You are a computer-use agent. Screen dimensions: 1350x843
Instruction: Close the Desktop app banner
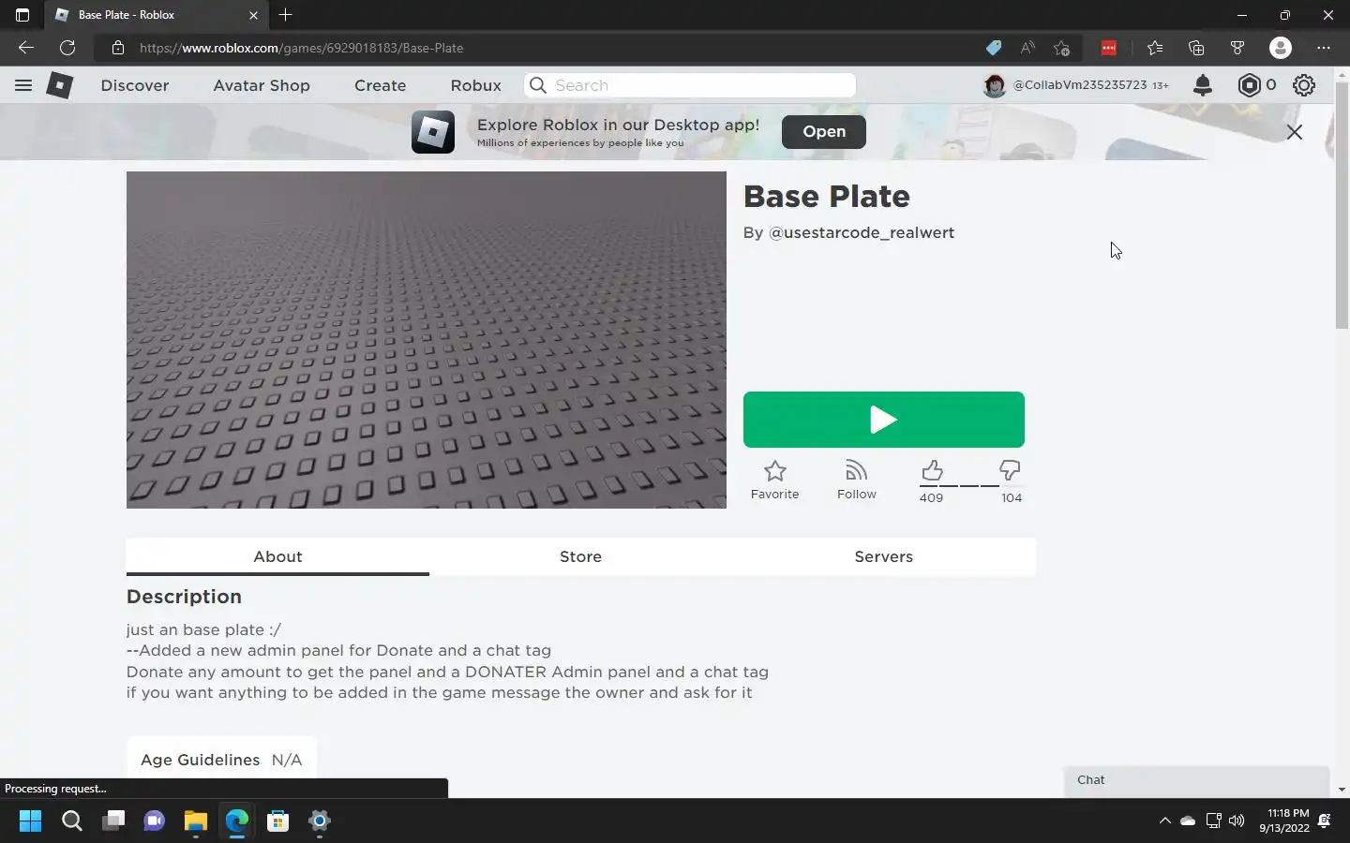[1295, 132]
